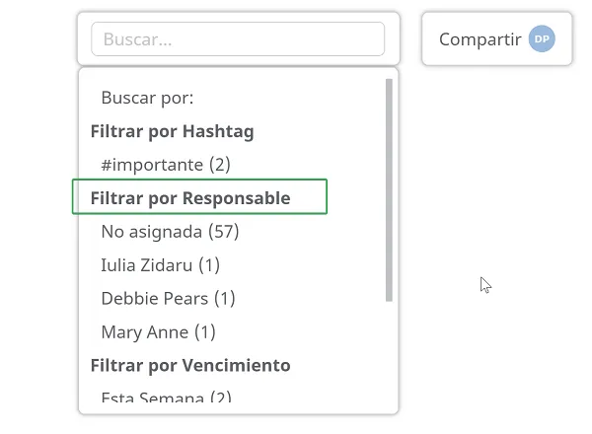Click the dropdown list scrollbar thumb
The image size is (592, 434).
[x=389, y=189]
